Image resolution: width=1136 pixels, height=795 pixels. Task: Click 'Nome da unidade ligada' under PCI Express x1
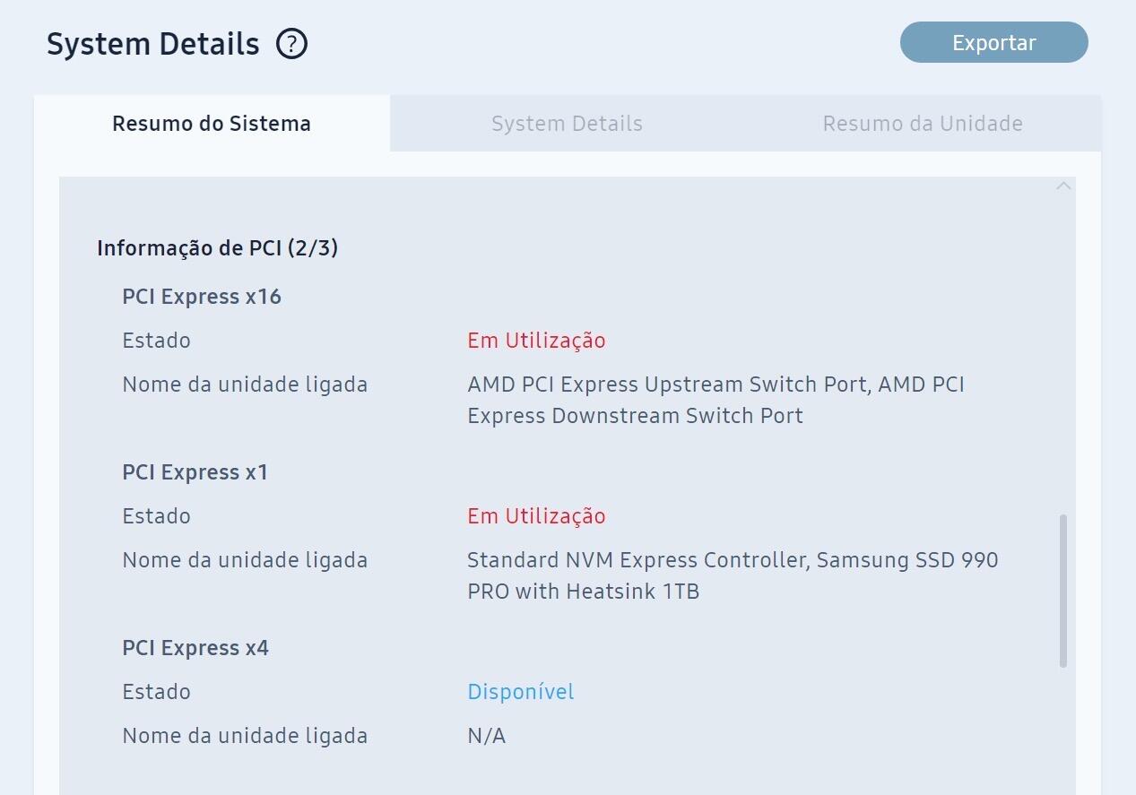pos(245,560)
